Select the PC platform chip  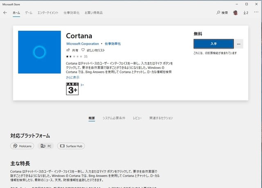click(x=46, y=146)
